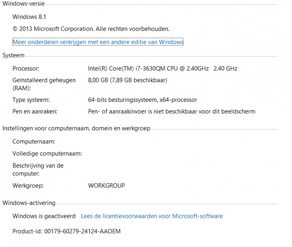Open link Meer onderdelen verkrijgen met andere editie
The height and width of the screenshot is (247, 292).
click(x=98, y=42)
